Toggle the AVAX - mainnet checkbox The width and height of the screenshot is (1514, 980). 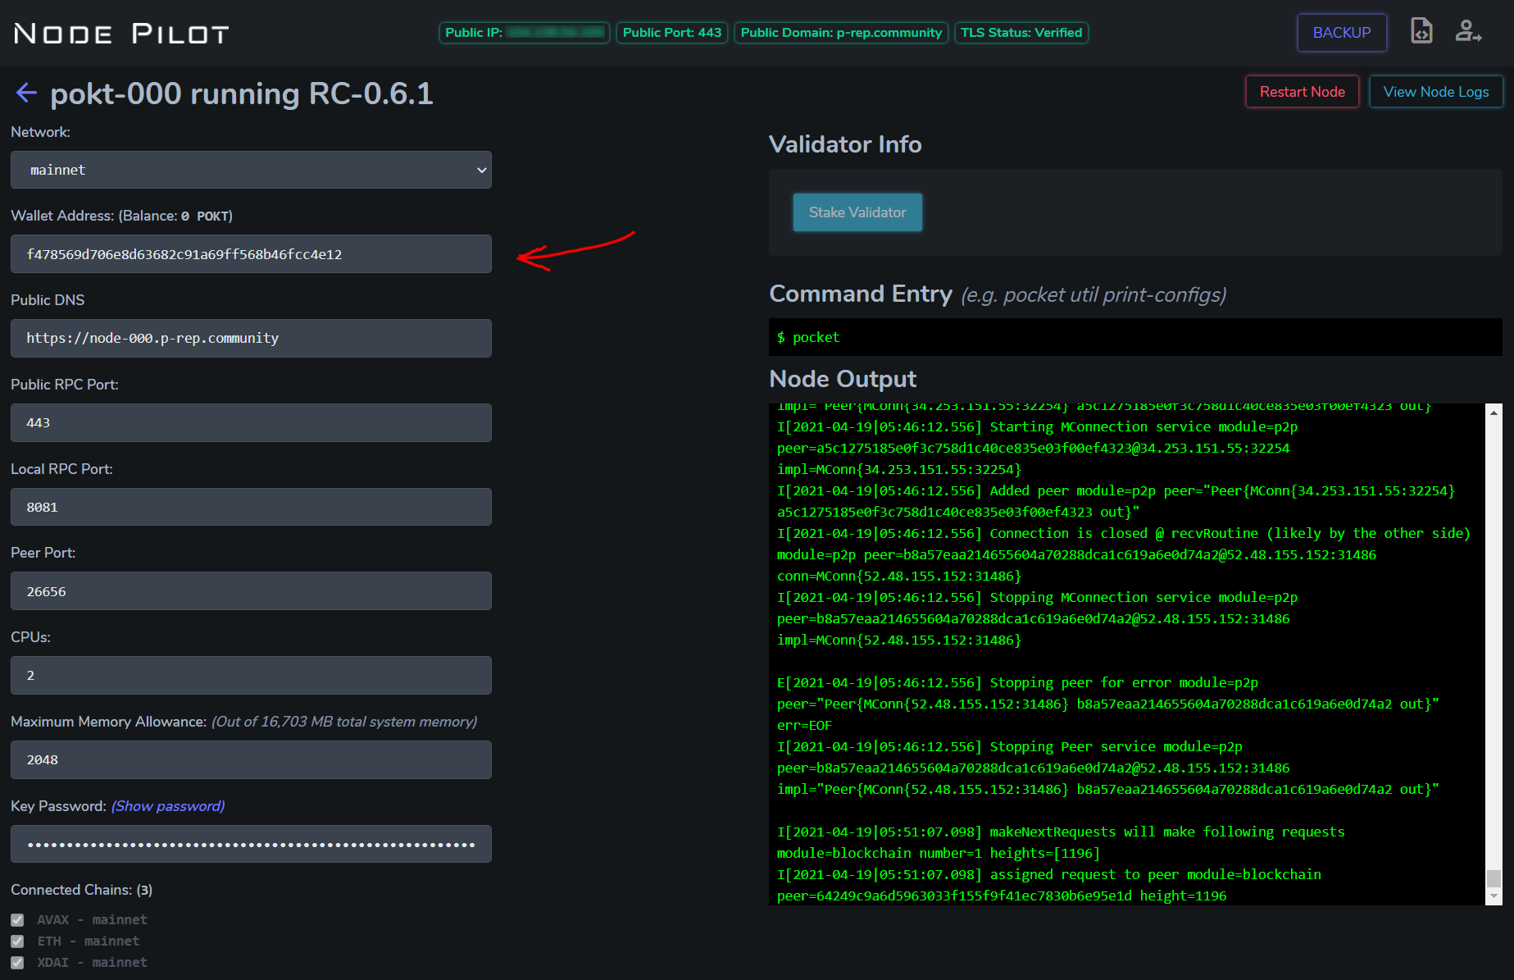coord(17,920)
